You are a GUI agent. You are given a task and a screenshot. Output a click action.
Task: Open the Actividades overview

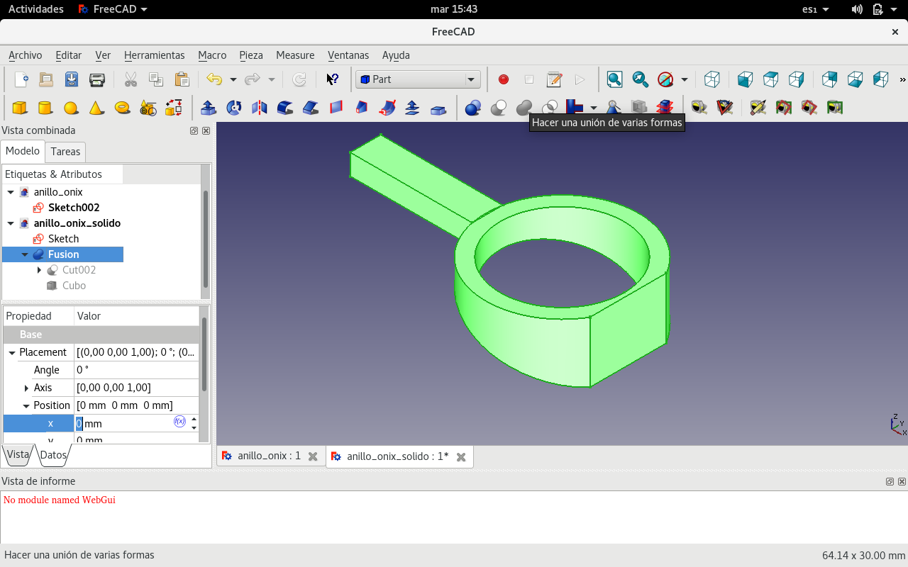(x=35, y=9)
